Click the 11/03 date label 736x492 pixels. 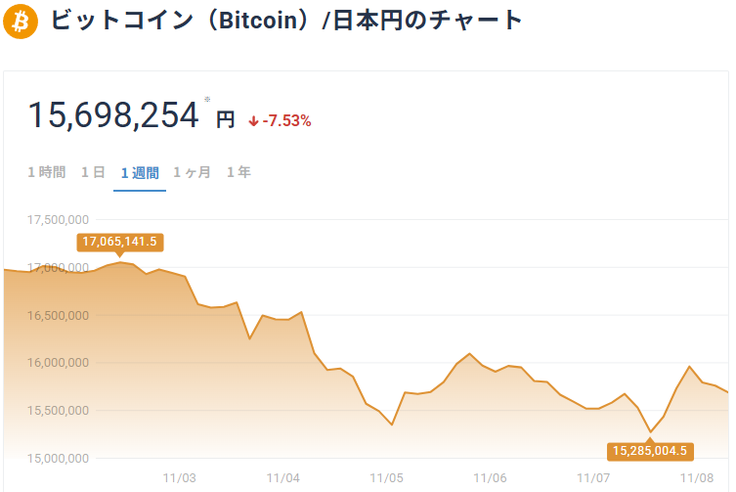(x=179, y=478)
